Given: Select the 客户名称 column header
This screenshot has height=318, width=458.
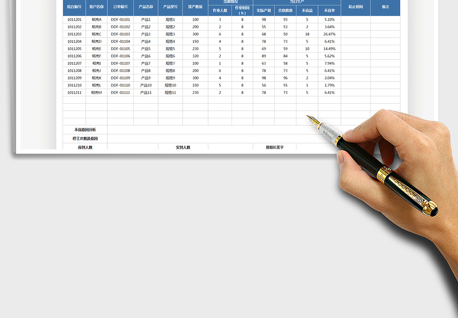Looking at the screenshot, I should [97, 7].
